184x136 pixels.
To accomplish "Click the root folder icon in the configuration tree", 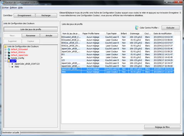I will 5,46.
